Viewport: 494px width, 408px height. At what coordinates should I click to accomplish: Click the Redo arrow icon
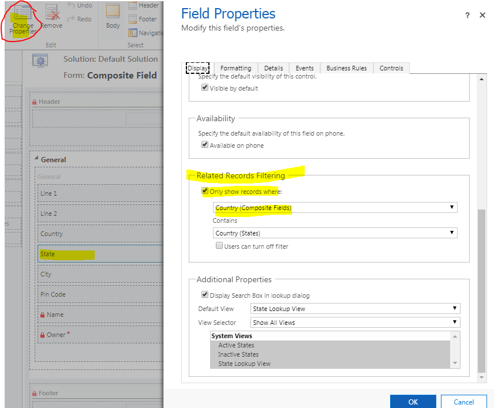tap(71, 19)
